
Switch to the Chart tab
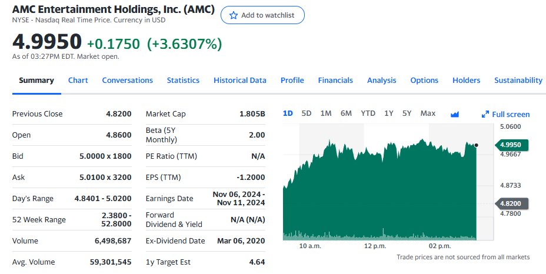coord(78,81)
